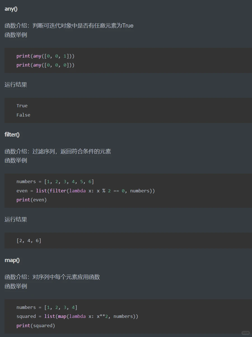Click the map() heading
252x337 pixels.
click(12, 260)
